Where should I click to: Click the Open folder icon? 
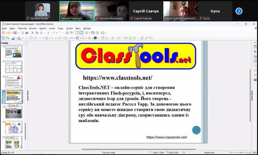click(x=9, y=33)
